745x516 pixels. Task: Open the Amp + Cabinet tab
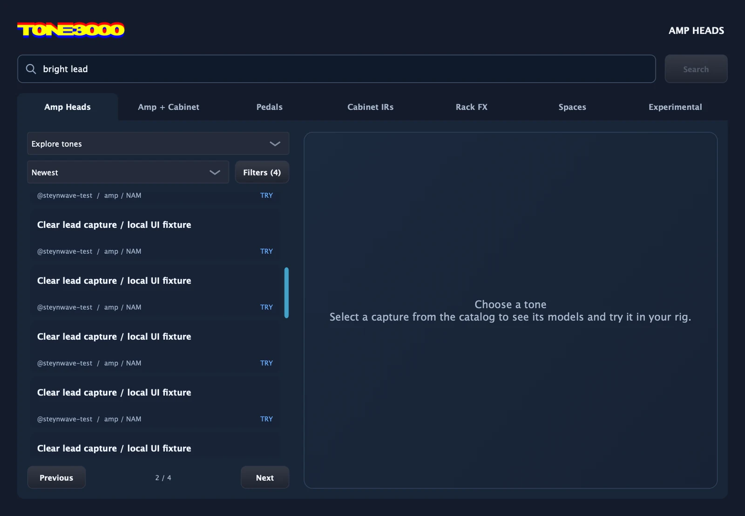[169, 107]
